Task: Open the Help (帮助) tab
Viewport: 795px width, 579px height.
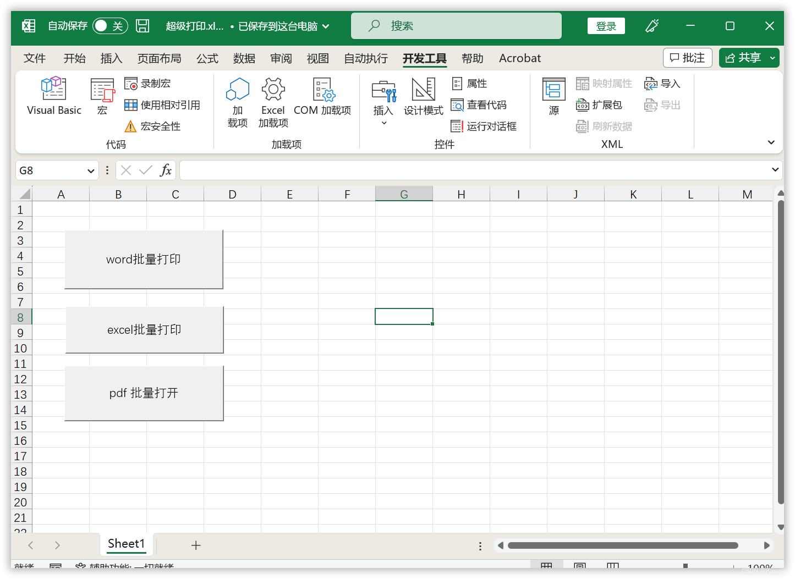Action: tap(473, 58)
